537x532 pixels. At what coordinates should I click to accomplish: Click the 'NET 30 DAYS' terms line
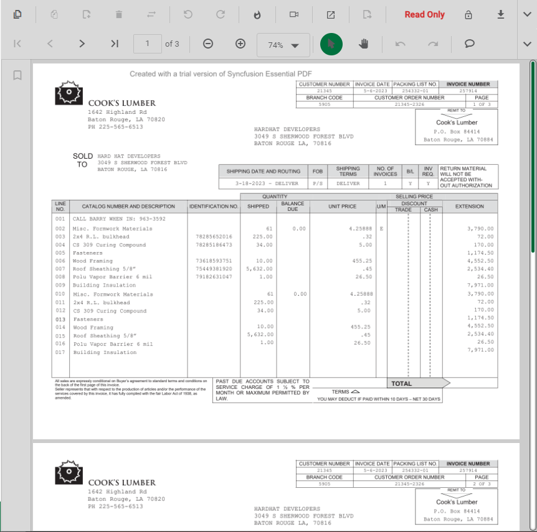pyautogui.click(x=379, y=399)
